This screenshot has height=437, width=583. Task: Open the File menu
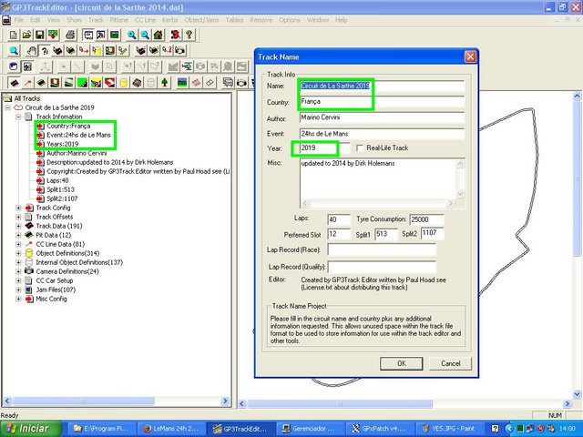pos(18,20)
